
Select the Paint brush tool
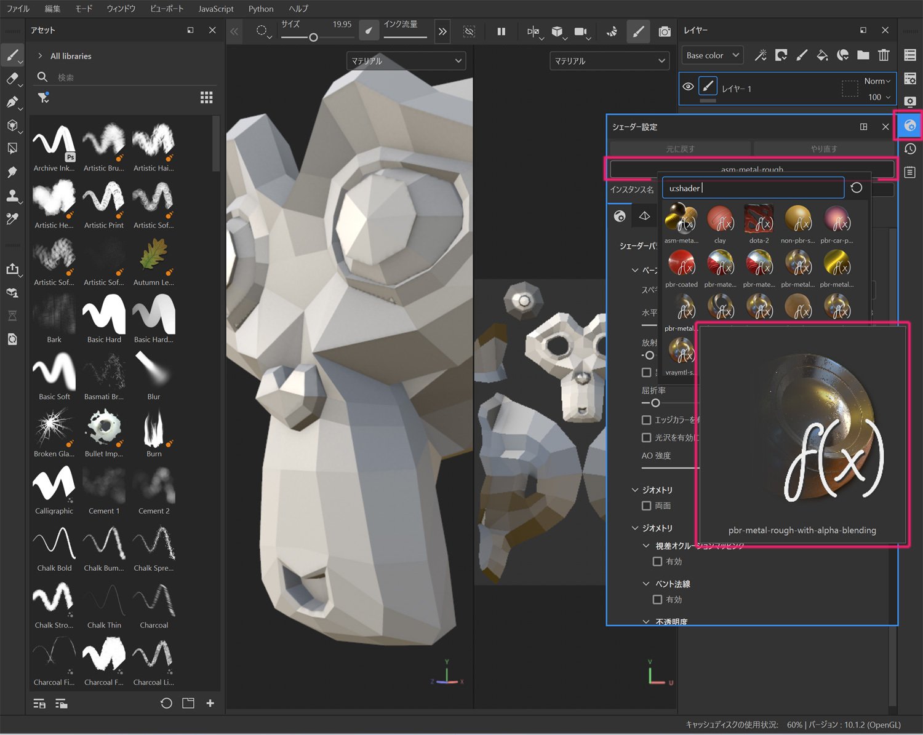12,55
